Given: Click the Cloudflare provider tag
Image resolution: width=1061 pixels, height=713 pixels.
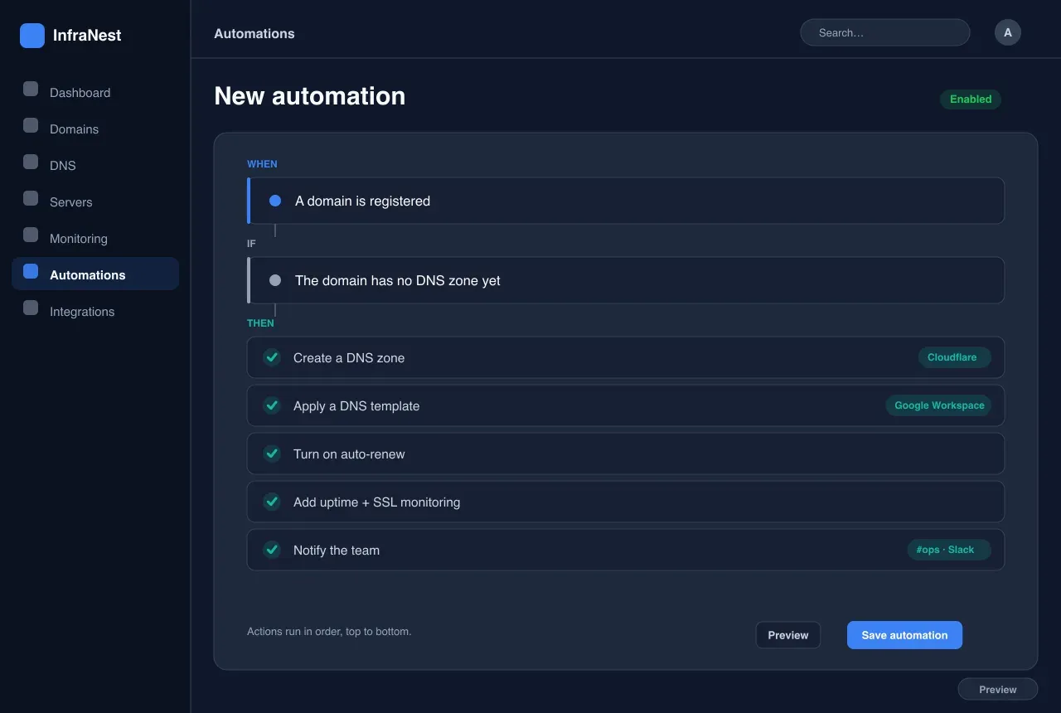Looking at the screenshot, I should 954,357.
